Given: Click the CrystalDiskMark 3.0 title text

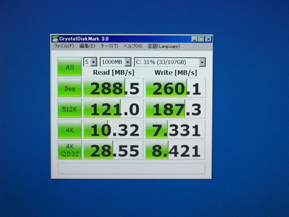Looking at the screenshot, I should (x=84, y=39).
